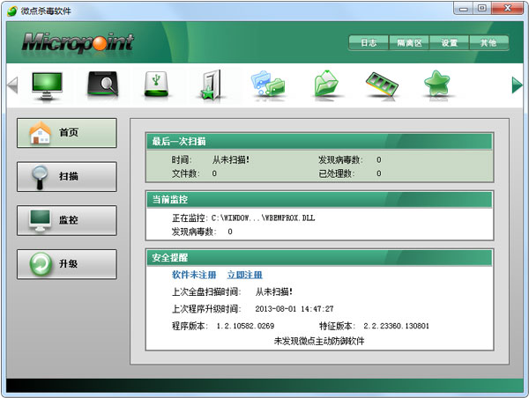The width and height of the screenshot is (529, 398).
Task: Choose the memory chip scan icon
Action: pyautogui.click(x=382, y=85)
